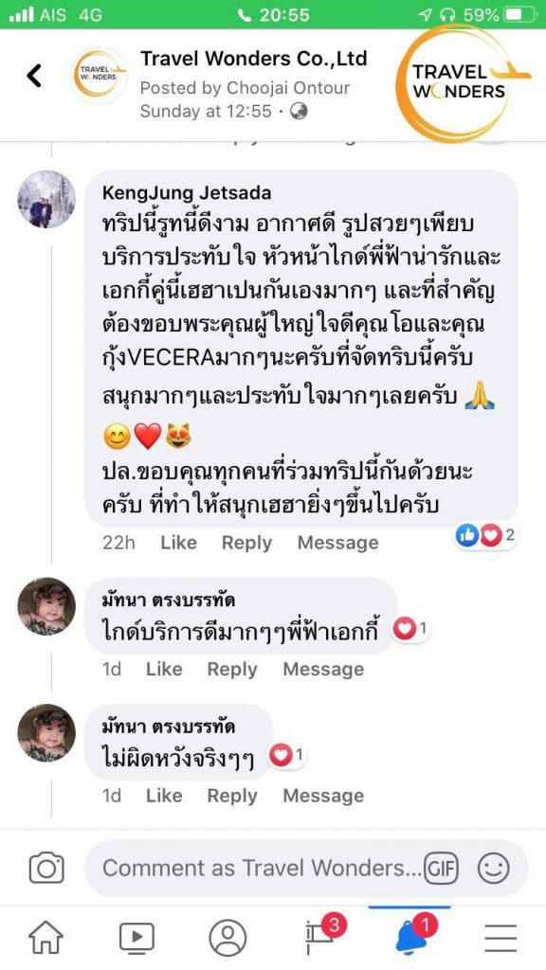Viewport: 546px width, 970px height.
Task: Focus the Comment as Travel Wonders field
Action: 262,868
